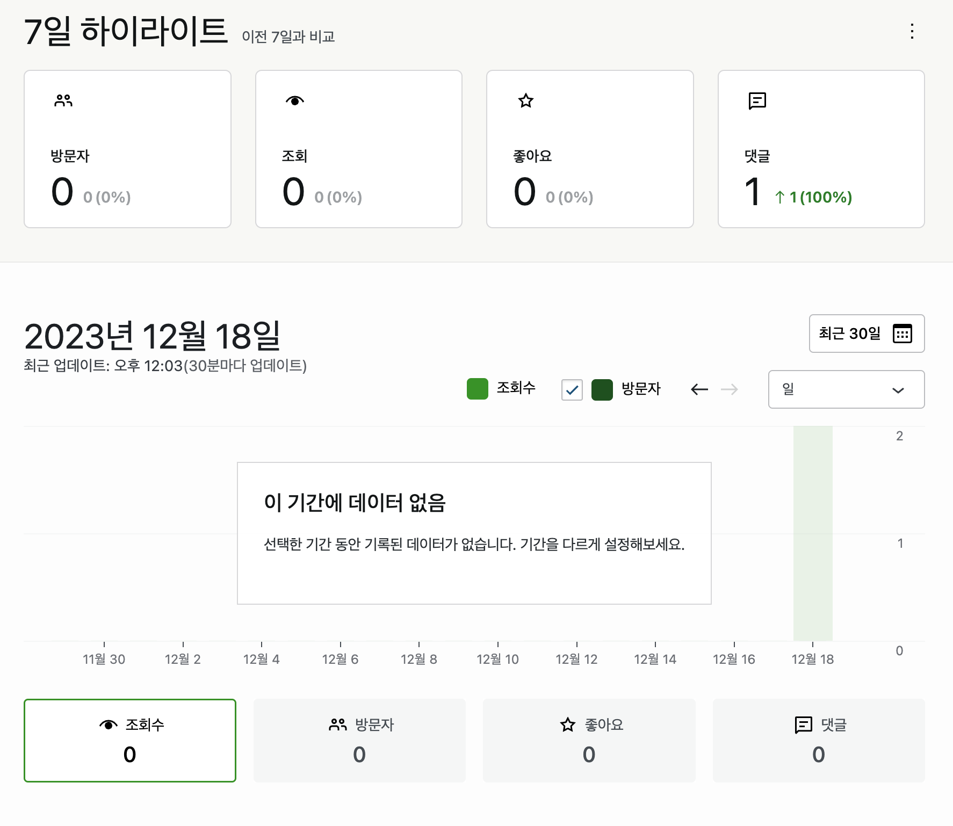Click the 좋아요 star icon in bottom card
Image resolution: width=953 pixels, height=826 pixels.
[566, 724]
